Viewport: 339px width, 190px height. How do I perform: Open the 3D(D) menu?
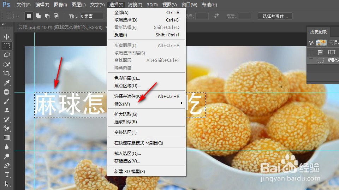click(x=152, y=5)
